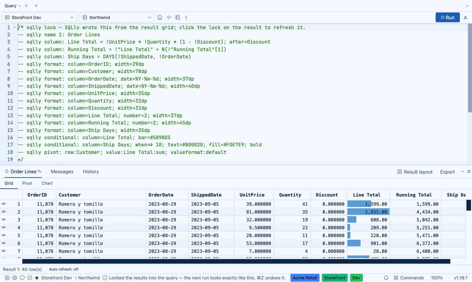
Task: Open the settings gear in status bar
Action: coord(15,278)
